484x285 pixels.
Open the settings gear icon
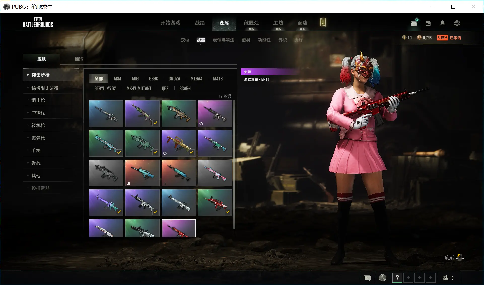tap(457, 23)
